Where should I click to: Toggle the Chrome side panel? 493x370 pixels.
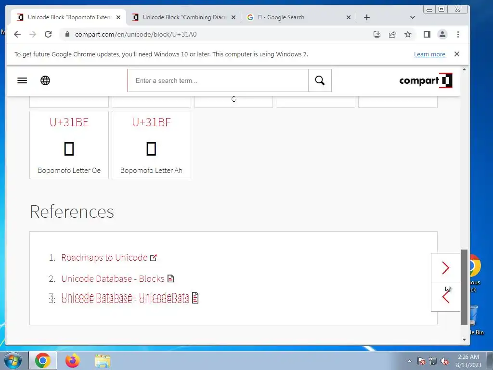point(427,34)
